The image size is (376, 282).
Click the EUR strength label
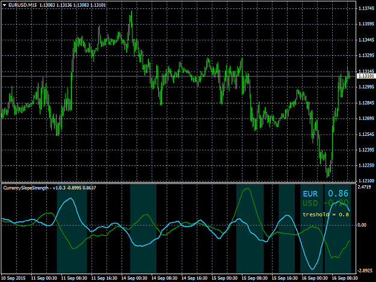[x=310, y=194]
